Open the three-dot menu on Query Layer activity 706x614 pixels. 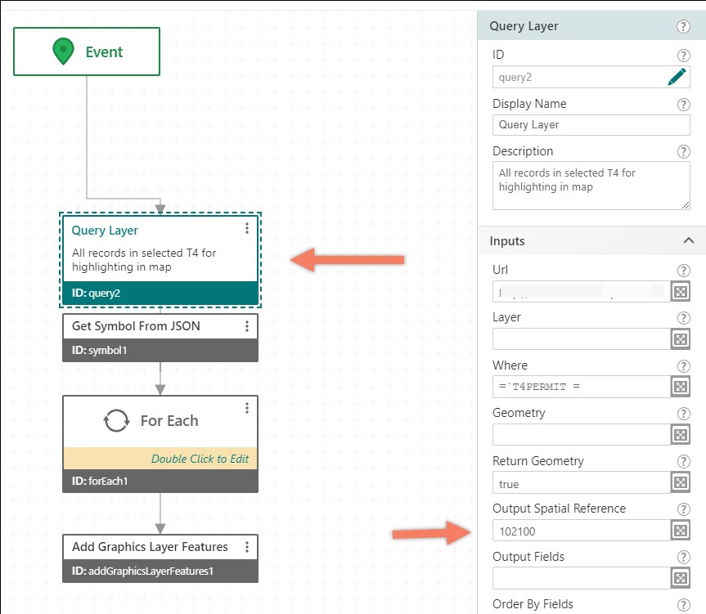tap(247, 228)
